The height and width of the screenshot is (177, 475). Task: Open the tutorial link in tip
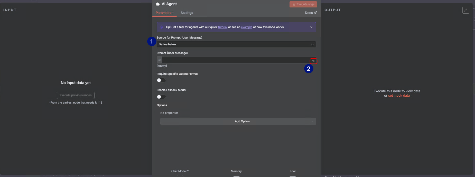coord(222,27)
